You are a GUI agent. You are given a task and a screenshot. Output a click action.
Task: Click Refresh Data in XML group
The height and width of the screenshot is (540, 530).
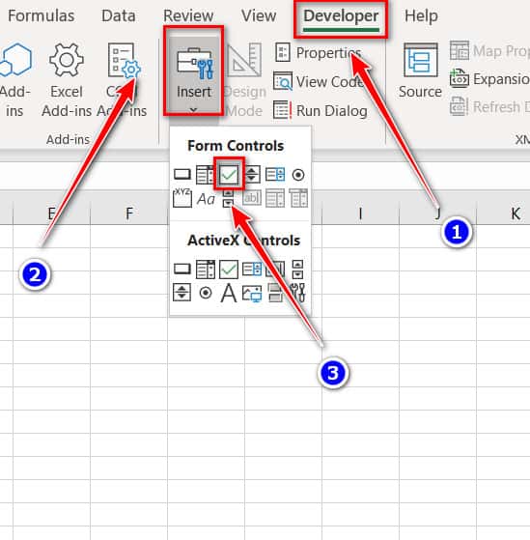(489, 107)
